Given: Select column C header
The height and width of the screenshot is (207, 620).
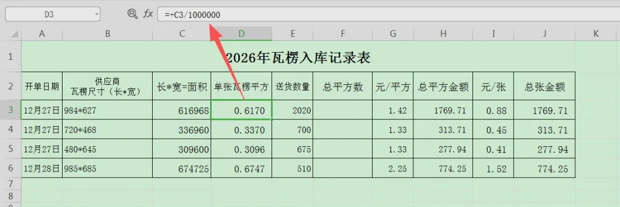Looking at the screenshot, I should coord(182,34).
